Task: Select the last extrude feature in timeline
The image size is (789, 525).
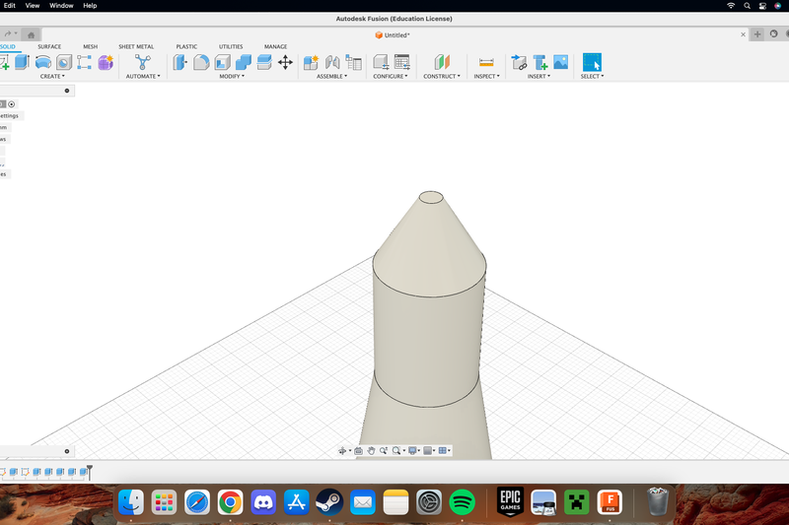Action: 84,472
